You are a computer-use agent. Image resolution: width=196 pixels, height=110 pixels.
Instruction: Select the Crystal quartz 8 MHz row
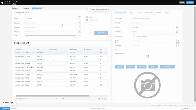tap(61, 85)
